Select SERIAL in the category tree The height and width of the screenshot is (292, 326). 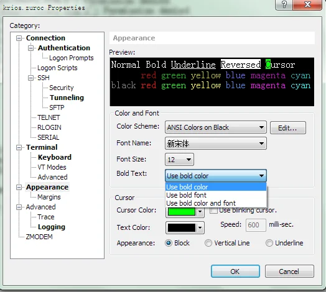(x=49, y=137)
